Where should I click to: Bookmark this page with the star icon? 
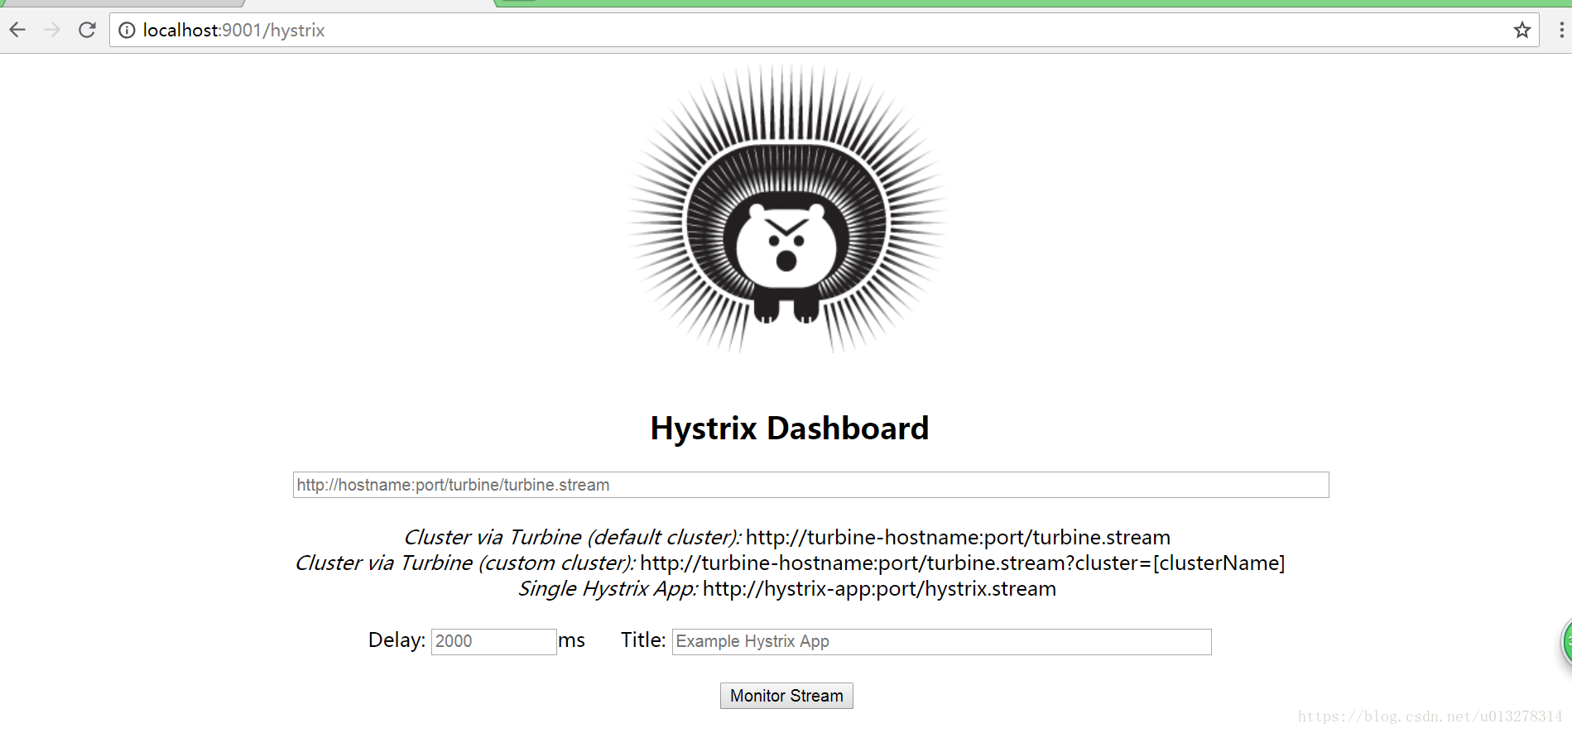pyautogui.click(x=1522, y=31)
